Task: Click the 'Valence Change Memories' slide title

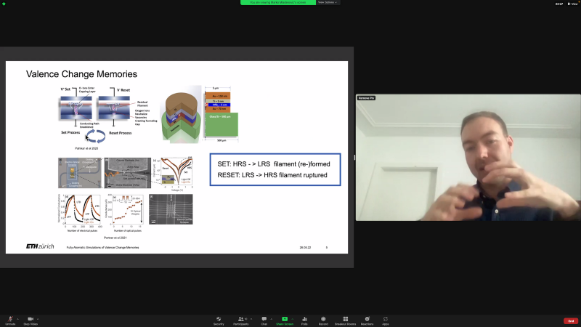Action: pyautogui.click(x=81, y=74)
